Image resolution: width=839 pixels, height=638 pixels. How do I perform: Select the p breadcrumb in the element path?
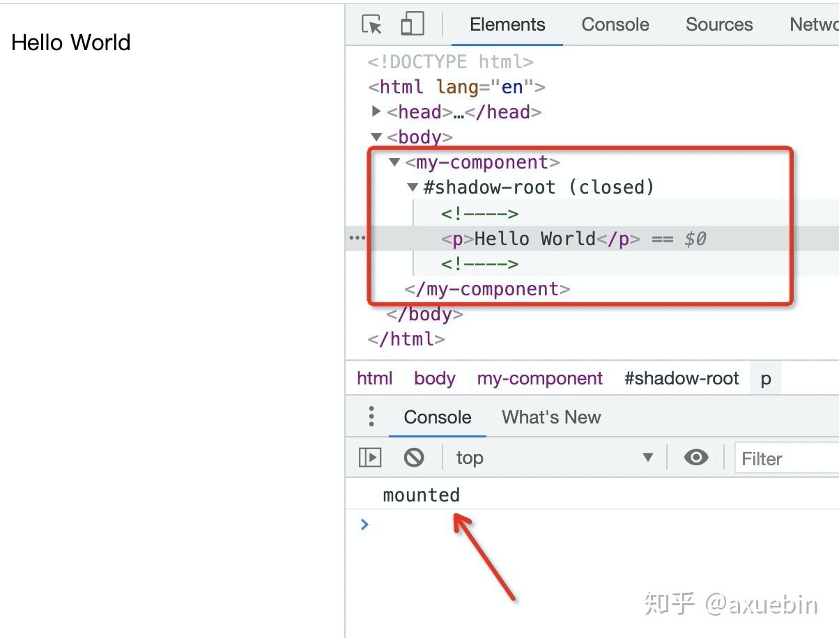pyautogui.click(x=765, y=378)
